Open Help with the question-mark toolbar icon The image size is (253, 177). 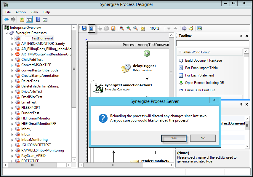pyautogui.click(x=38, y=20)
